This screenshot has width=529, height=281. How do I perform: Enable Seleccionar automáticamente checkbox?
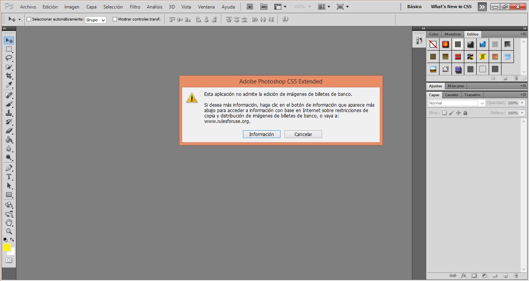tap(29, 19)
